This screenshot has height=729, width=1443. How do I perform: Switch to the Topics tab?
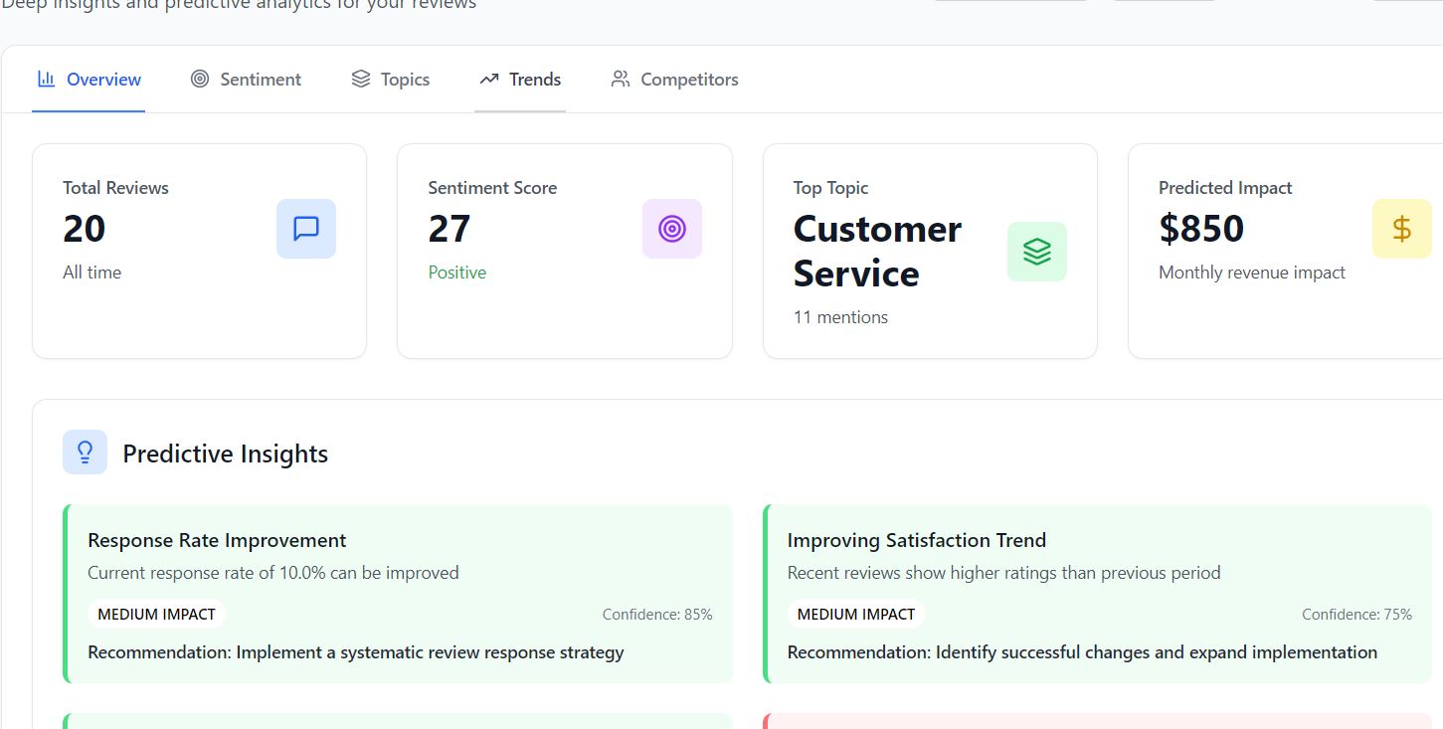[x=390, y=80]
